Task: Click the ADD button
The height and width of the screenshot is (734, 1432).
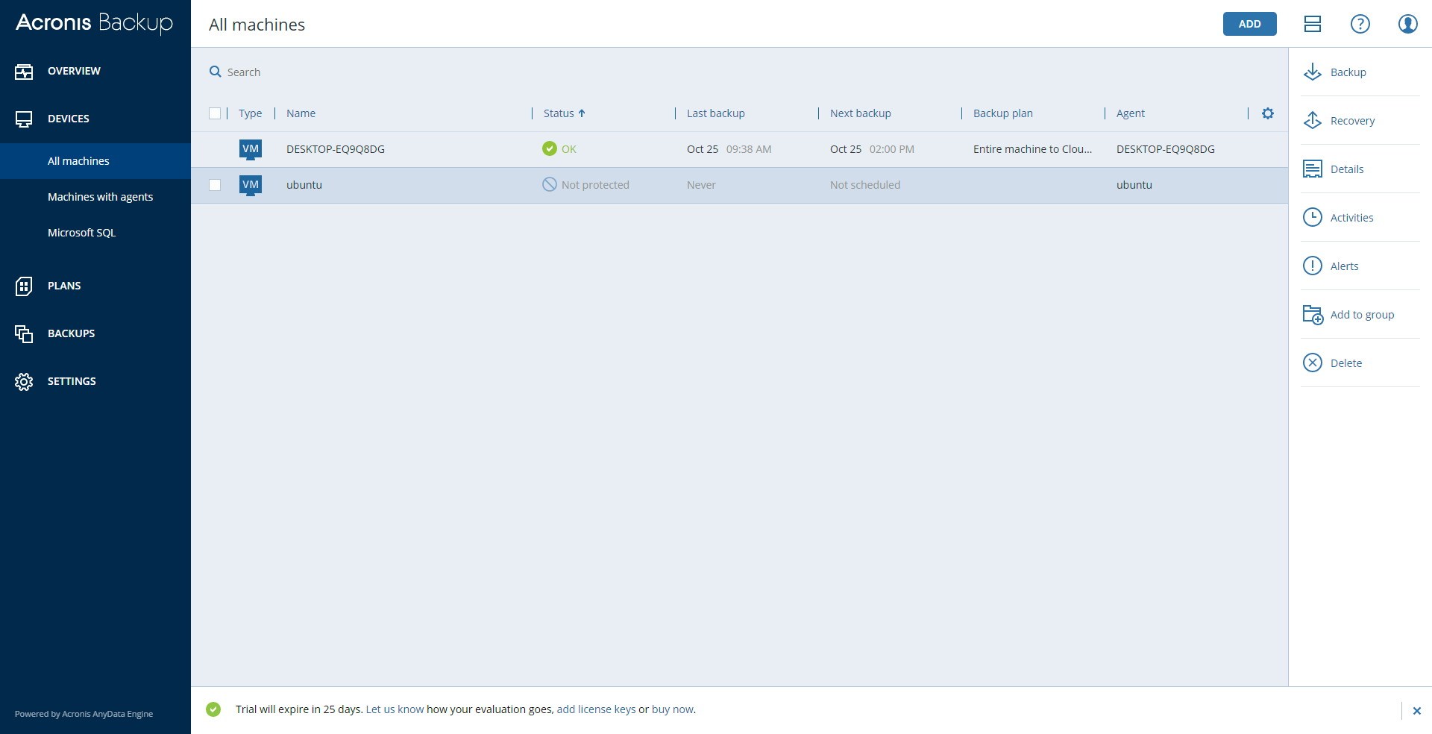Action: point(1249,24)
